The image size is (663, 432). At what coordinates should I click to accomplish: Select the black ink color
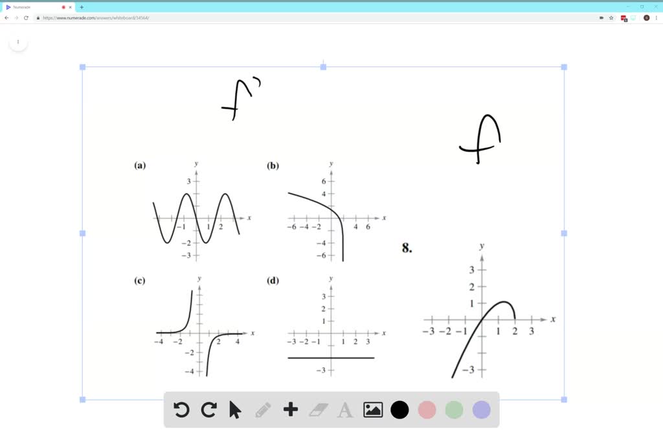point(399,410)
